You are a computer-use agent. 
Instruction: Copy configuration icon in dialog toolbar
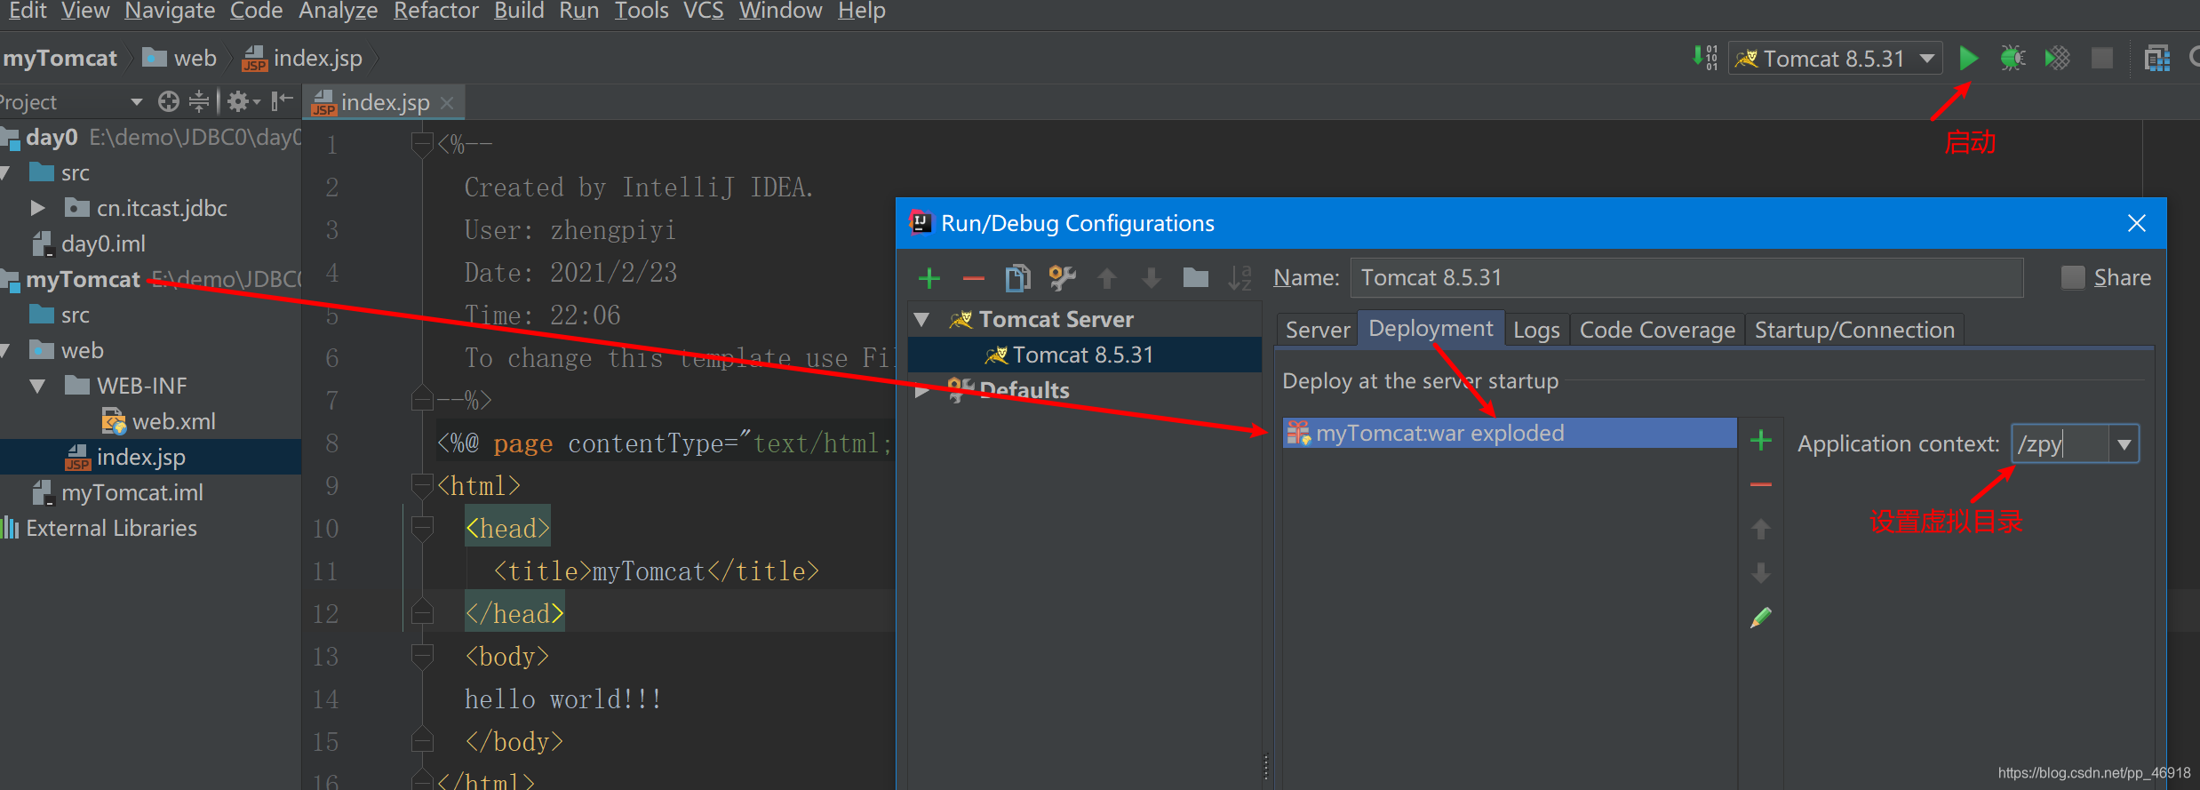pos(1017,278)
